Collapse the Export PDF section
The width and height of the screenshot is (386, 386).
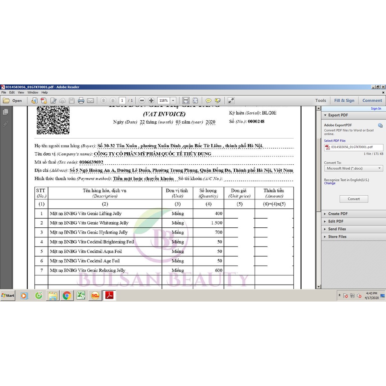338,115
